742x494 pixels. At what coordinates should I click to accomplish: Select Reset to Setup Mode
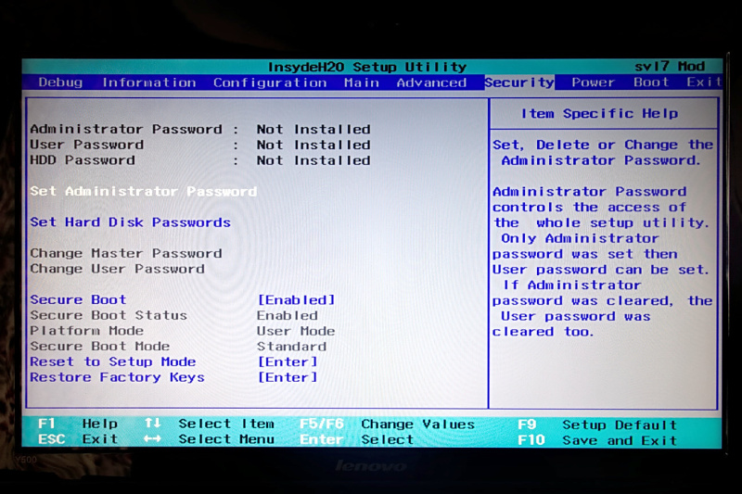pos(112,361)
